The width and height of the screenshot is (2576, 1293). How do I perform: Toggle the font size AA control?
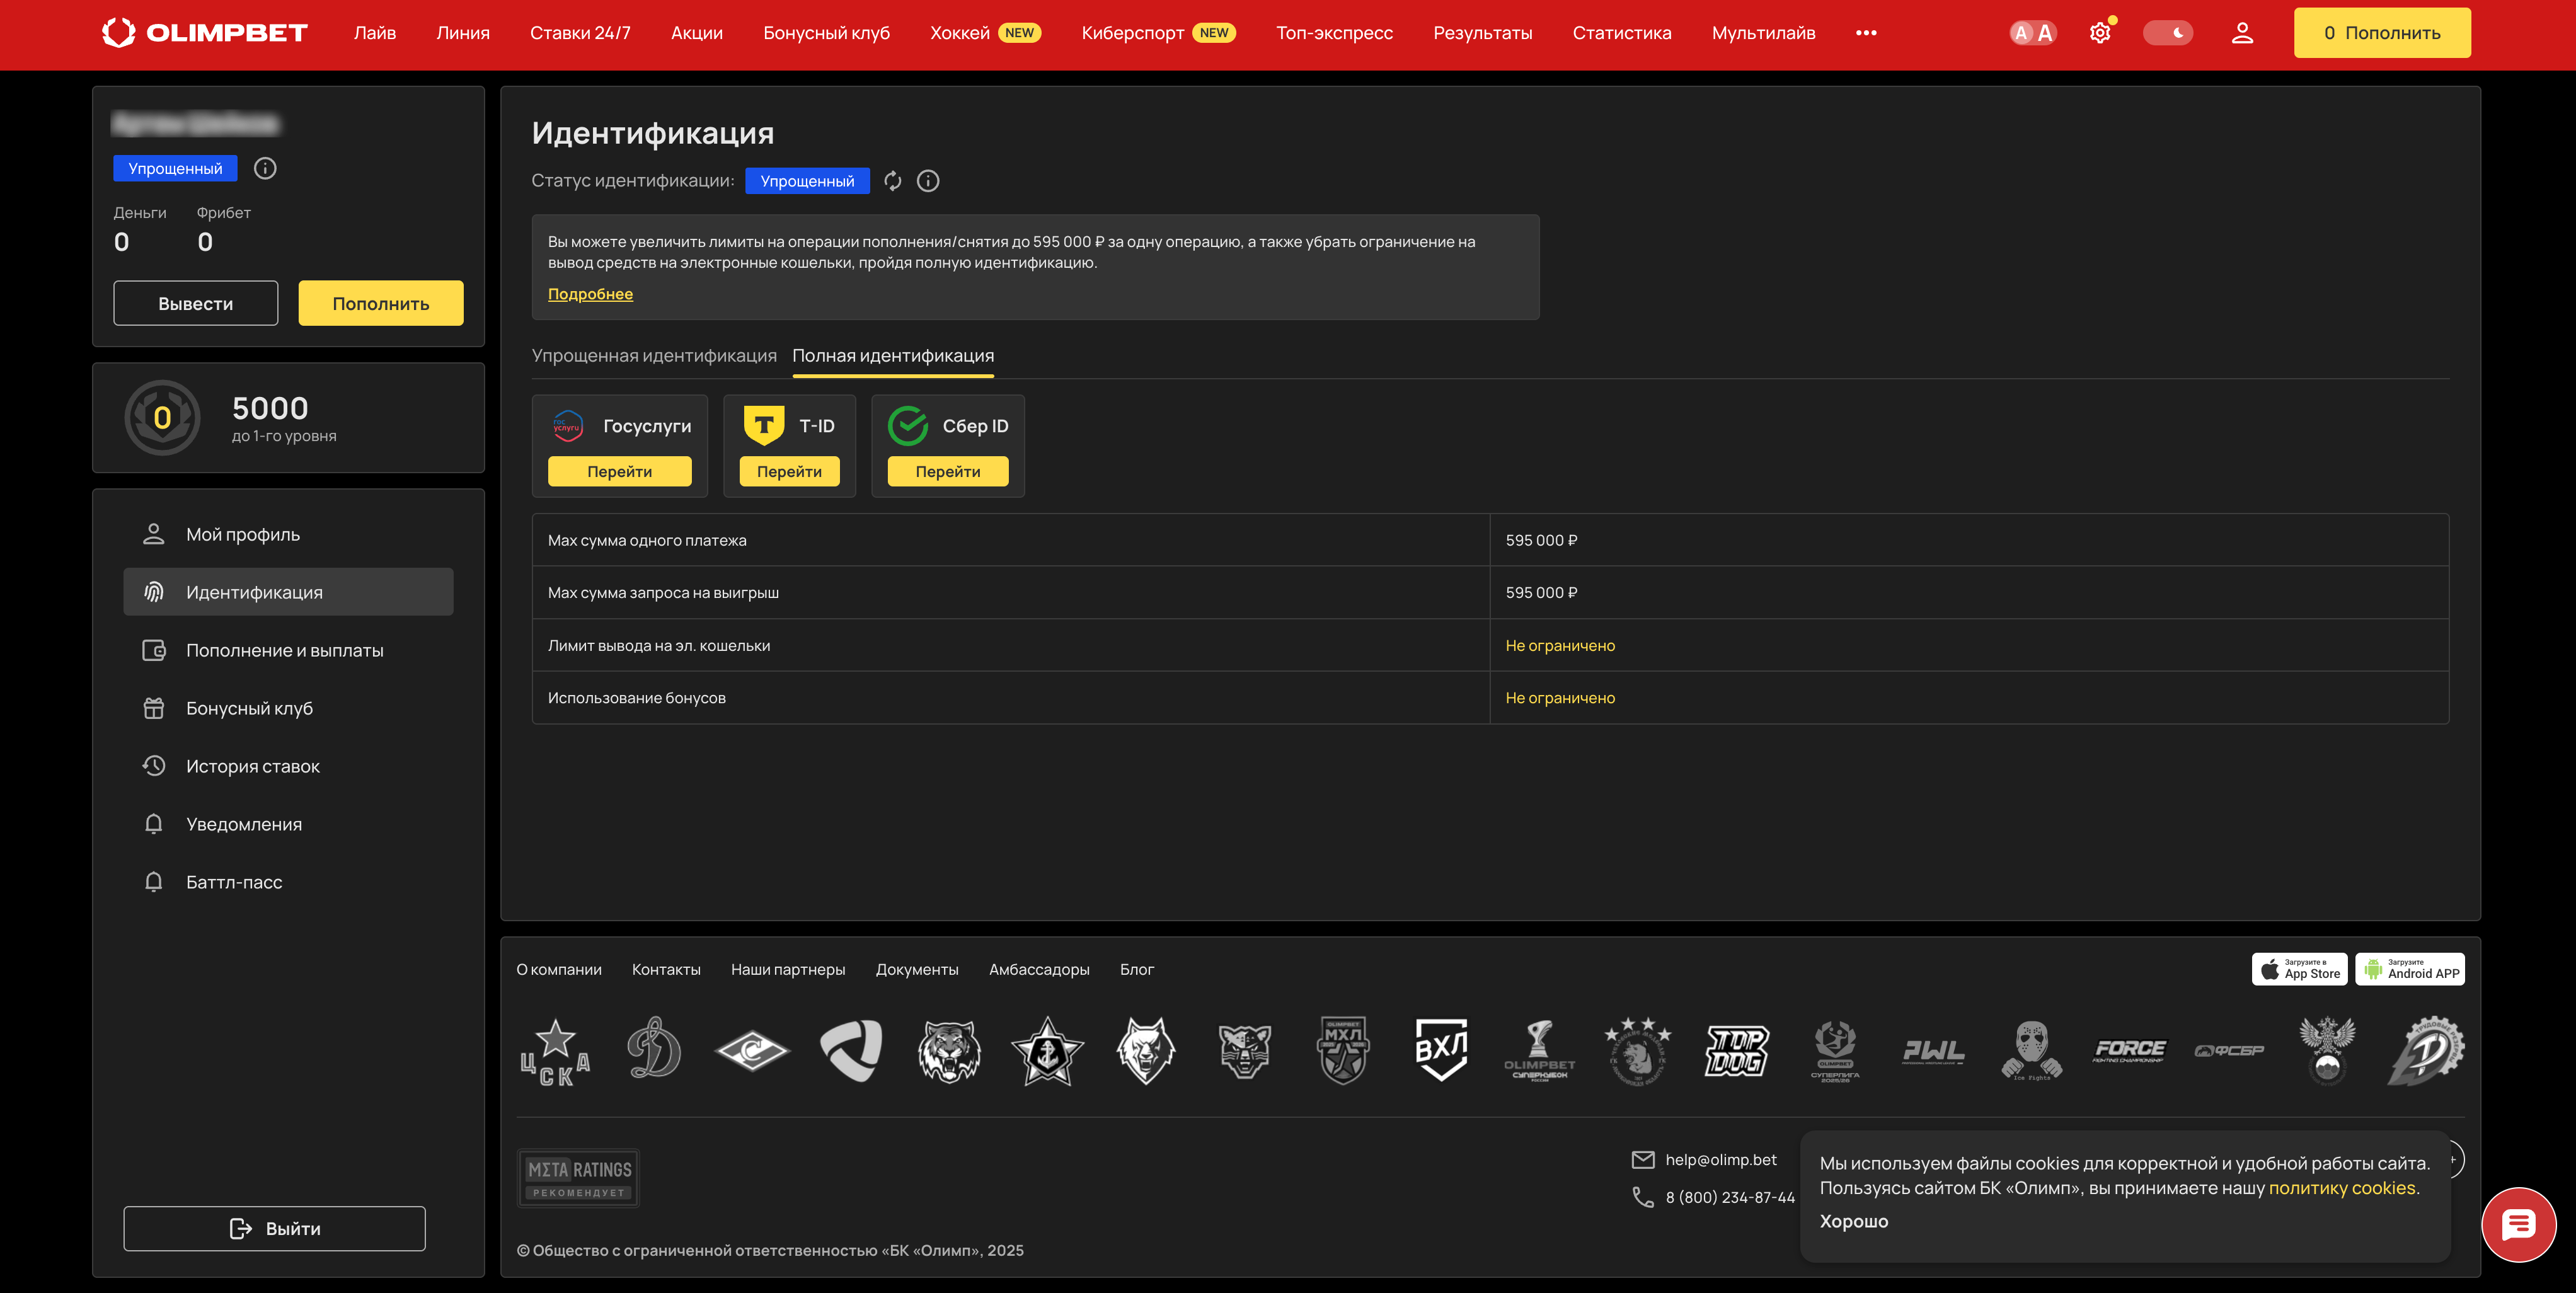(x=2032, y=32)
